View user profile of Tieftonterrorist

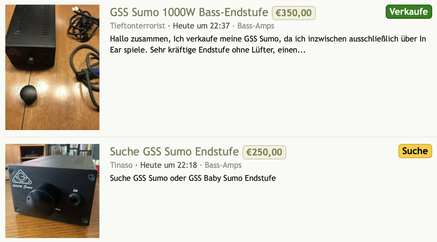click(138, 26)
